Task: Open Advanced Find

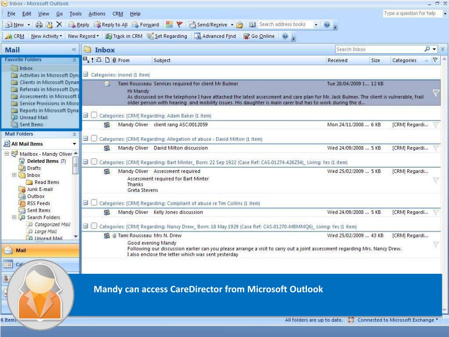Action: [x=215, y=36]
